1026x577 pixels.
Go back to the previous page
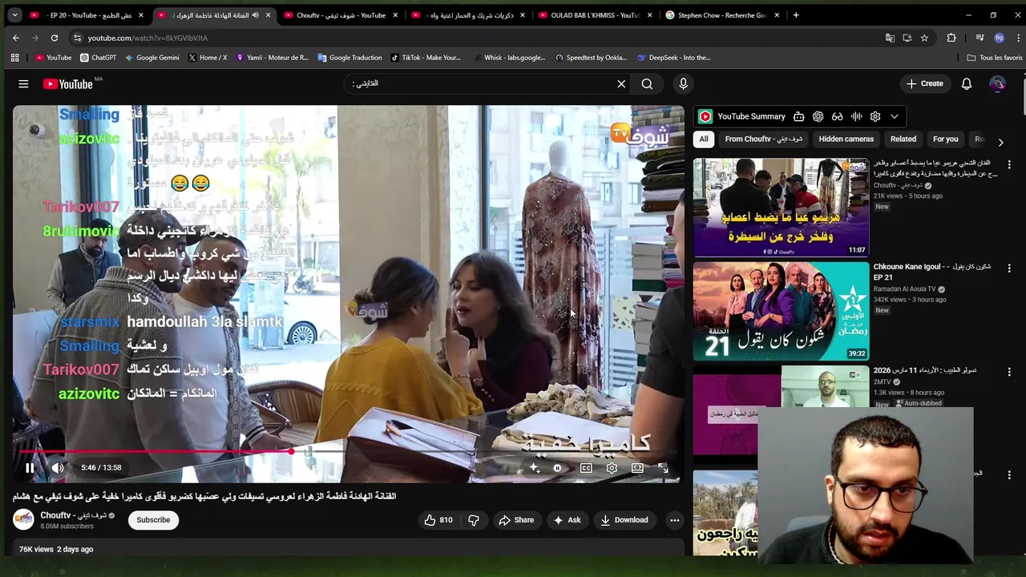pyautogui.click(x=16, y=38)
